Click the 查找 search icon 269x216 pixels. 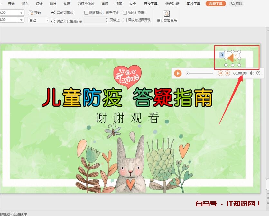click(x=233, y=4)
